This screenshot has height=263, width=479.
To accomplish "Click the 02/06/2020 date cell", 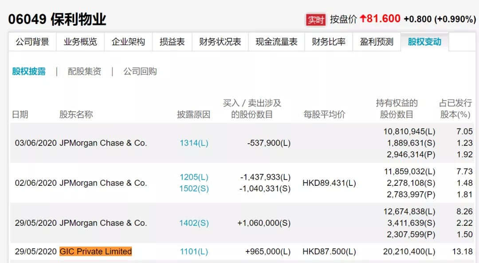I will coord(36,183).
